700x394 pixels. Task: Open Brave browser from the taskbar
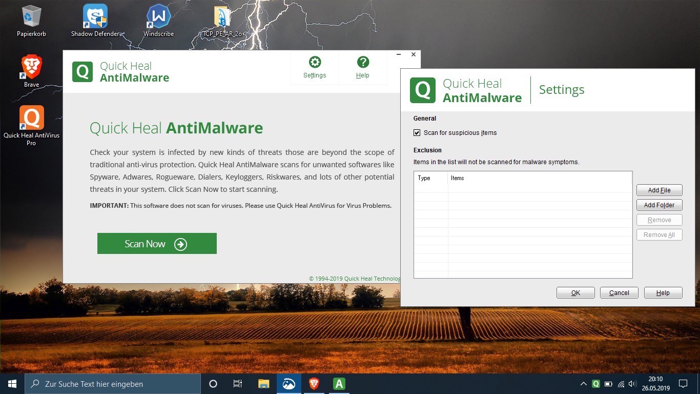[x=314, y=384]
